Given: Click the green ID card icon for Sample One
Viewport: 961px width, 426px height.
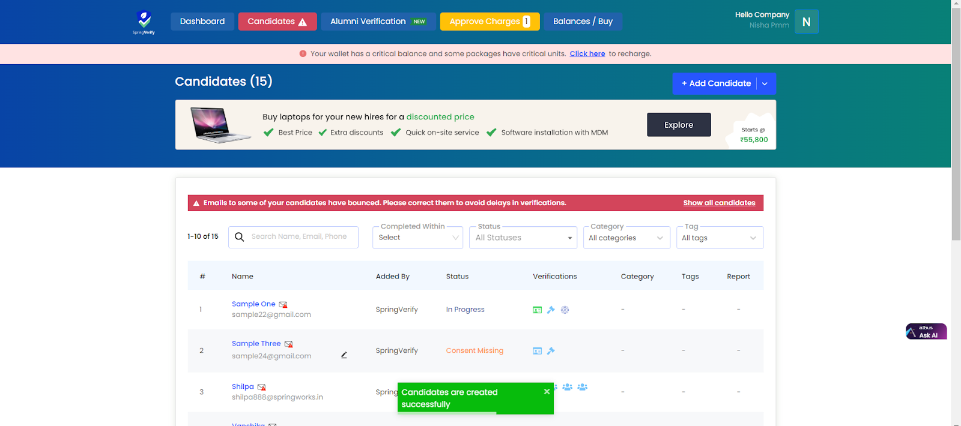Looking at the screenshot, I should [x=537, y=310].
